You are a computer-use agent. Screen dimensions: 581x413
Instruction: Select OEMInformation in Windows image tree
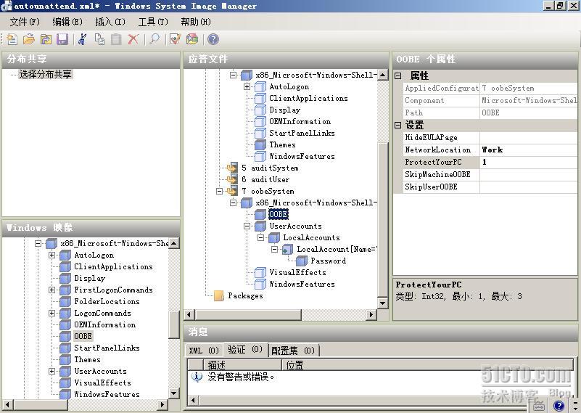point(105,324)
